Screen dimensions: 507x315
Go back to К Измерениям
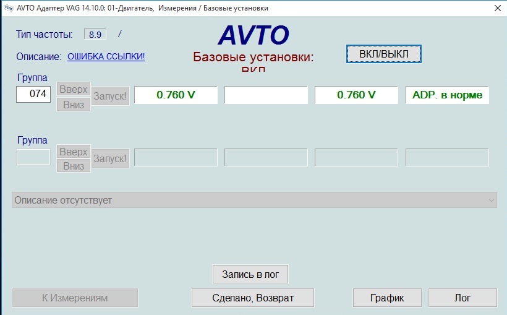(75, 298)
